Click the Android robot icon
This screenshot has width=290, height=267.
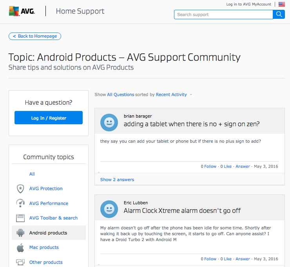pos(20,233)
